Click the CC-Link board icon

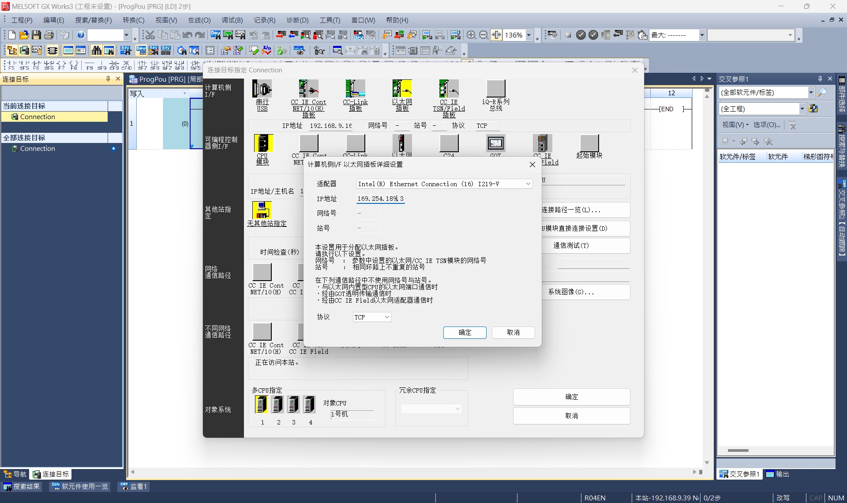click(355, 89)
